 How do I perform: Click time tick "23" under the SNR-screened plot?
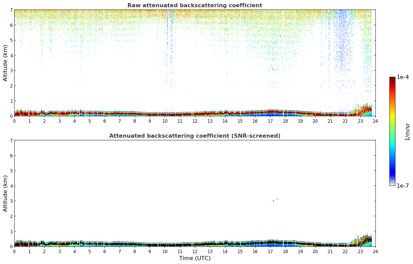(360, 251)
